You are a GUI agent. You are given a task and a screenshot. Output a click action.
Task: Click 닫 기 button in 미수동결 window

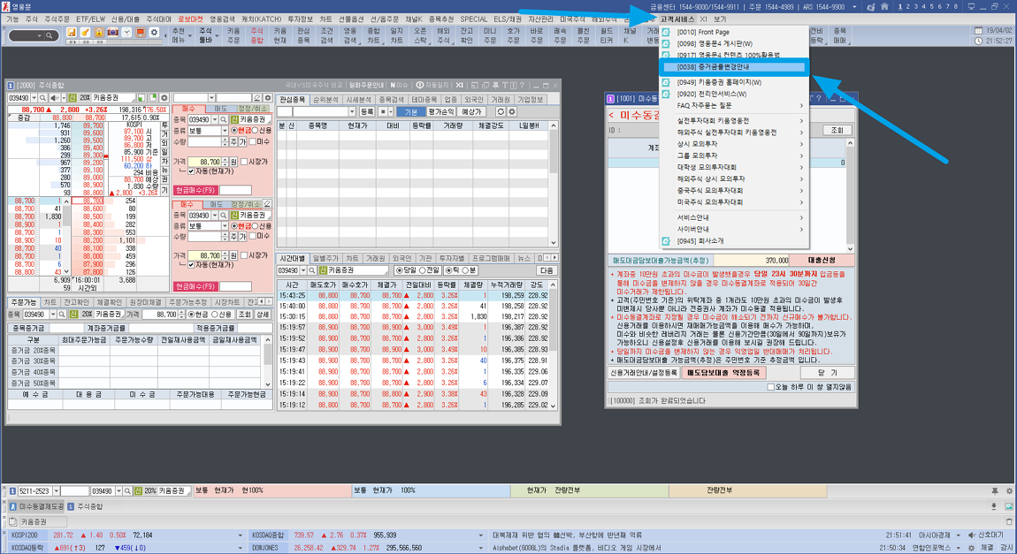[x=827, y=373]
